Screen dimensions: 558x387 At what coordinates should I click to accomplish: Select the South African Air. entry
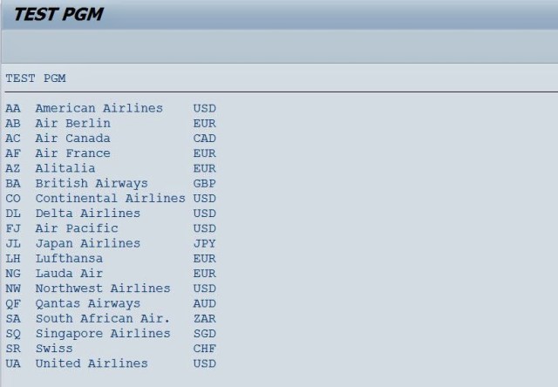point(103,319)
